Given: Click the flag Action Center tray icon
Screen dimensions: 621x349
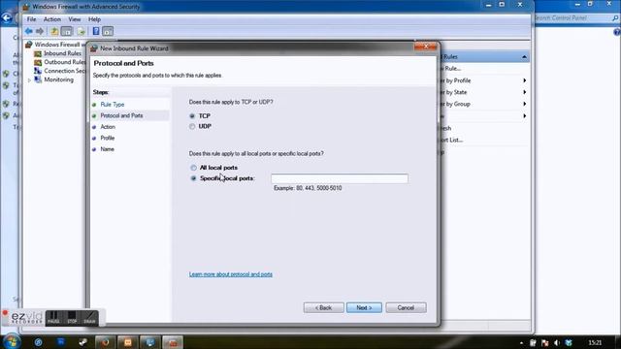Looking at the screenshot, I should (x=545, y=342).
